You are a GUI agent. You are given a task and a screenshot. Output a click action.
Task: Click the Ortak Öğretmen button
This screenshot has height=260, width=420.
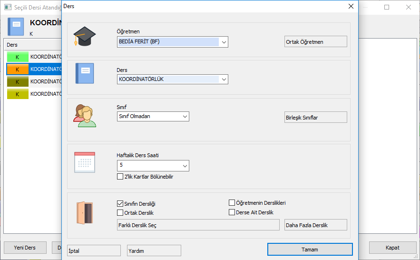pos(315,42)
